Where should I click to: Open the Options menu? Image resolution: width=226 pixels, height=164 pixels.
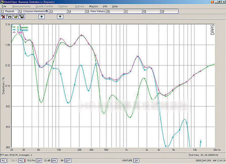click(x=63, y=6)
